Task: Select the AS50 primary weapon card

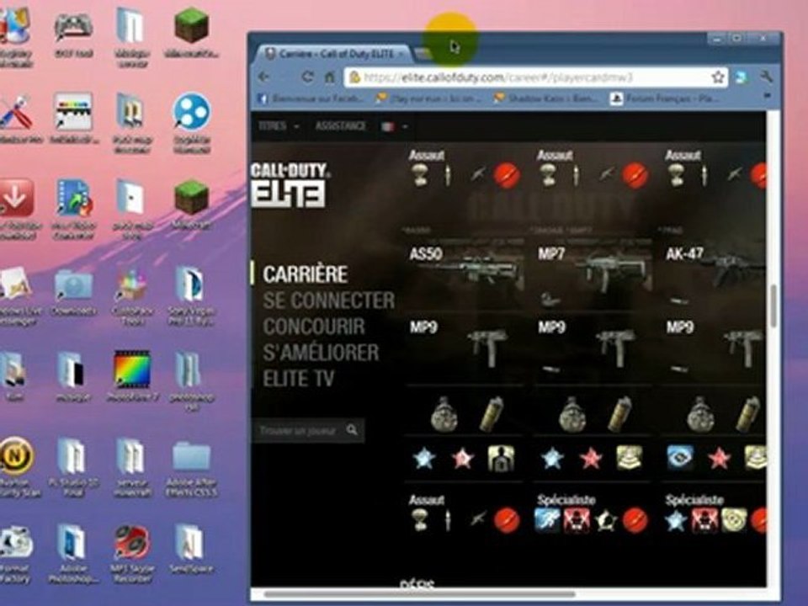Action: (x=465, y=273)
